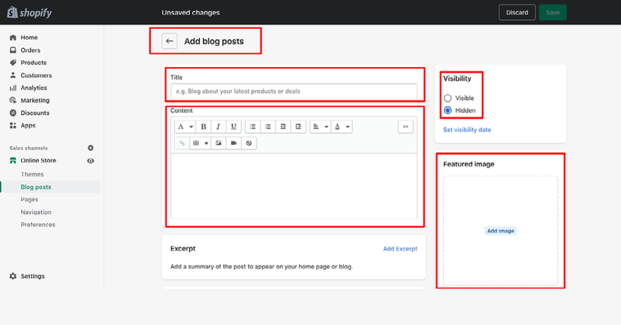The width and height of the screenshot is (621, 325).
Task: Go to Themes under Online Store
Action: (x=32, y=175)
